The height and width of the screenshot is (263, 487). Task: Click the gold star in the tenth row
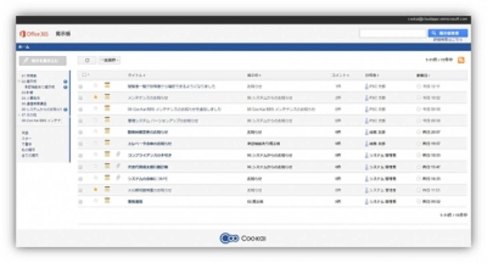coord(96,189)
